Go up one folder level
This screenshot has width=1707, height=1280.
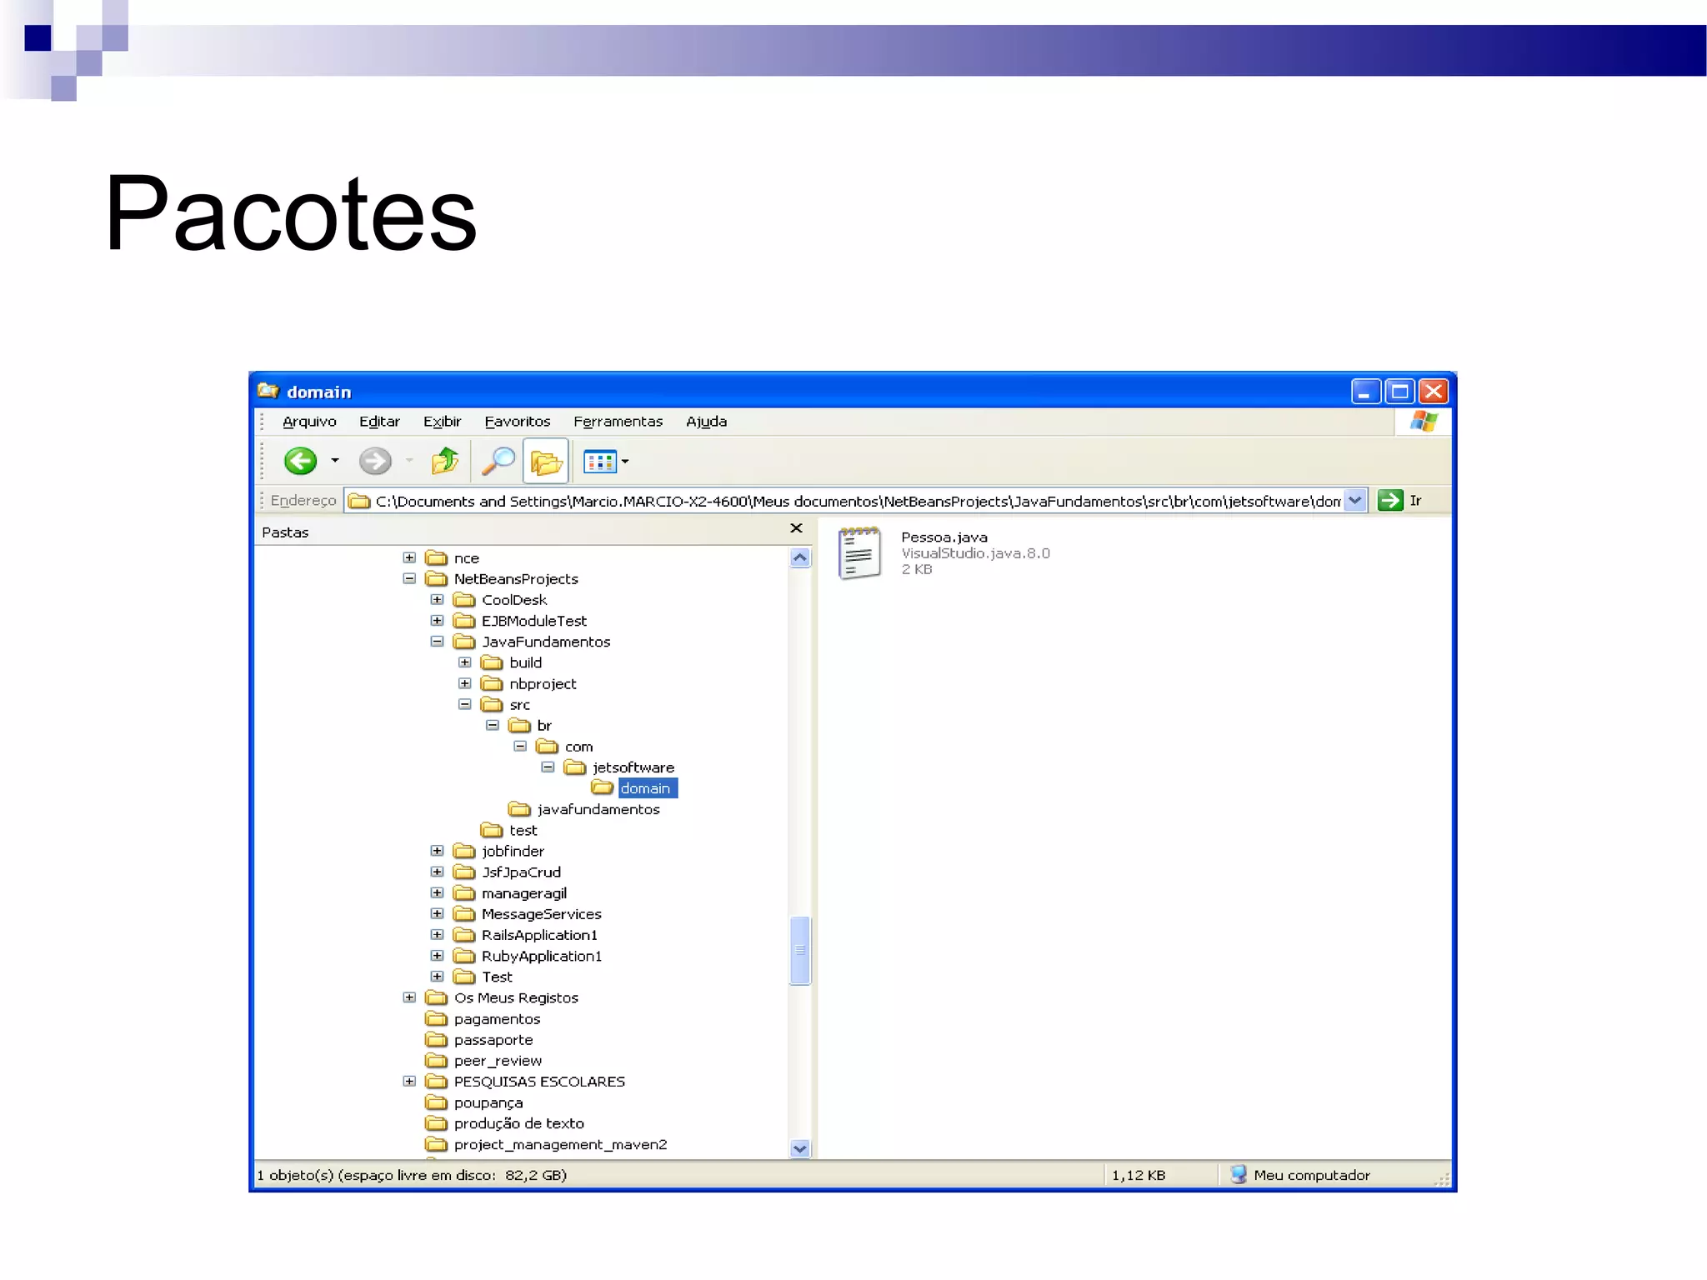445,461
